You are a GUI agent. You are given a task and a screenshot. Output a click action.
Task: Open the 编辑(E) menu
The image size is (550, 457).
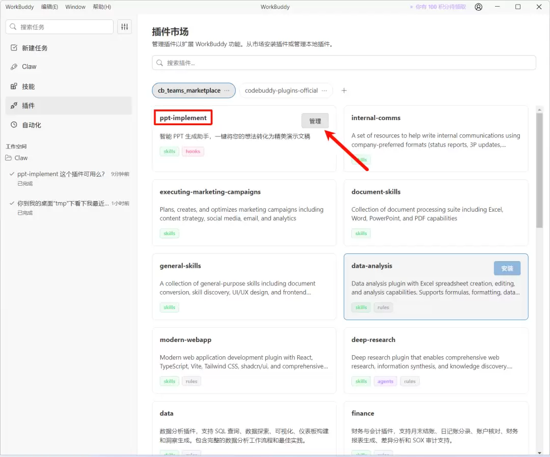49,7
